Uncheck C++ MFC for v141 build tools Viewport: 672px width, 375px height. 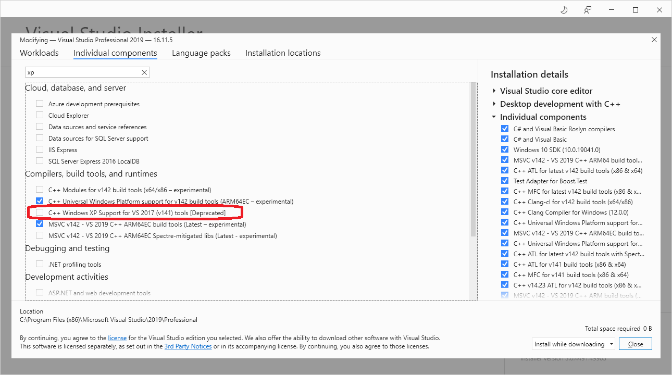[x=504, y=274]
